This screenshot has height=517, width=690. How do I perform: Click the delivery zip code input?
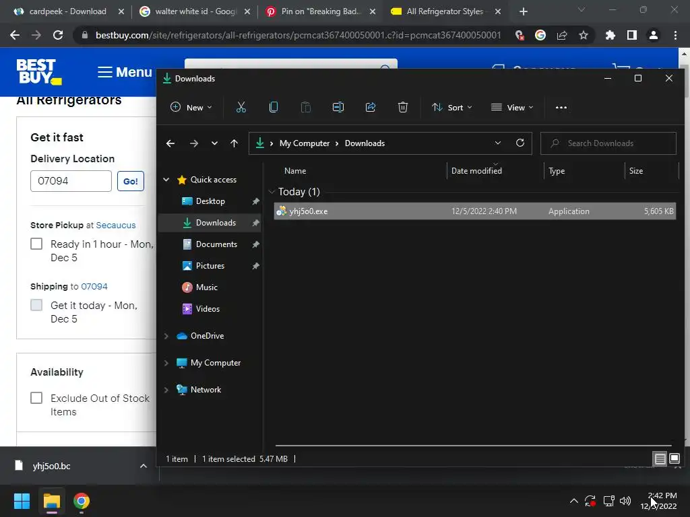71,181
